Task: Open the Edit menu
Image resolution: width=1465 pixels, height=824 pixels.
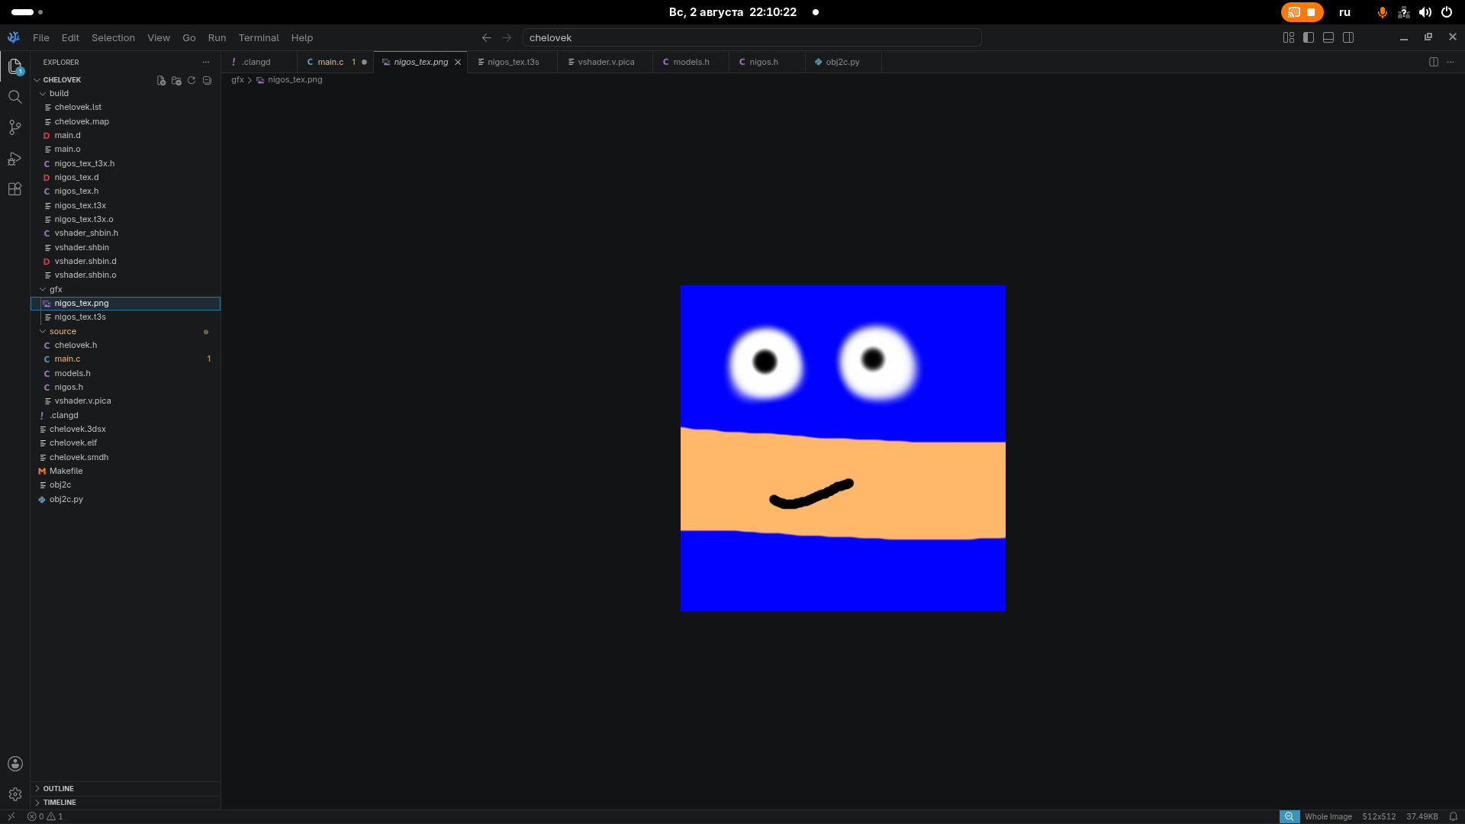Action: pyautogui.click(x=70, y=37)
